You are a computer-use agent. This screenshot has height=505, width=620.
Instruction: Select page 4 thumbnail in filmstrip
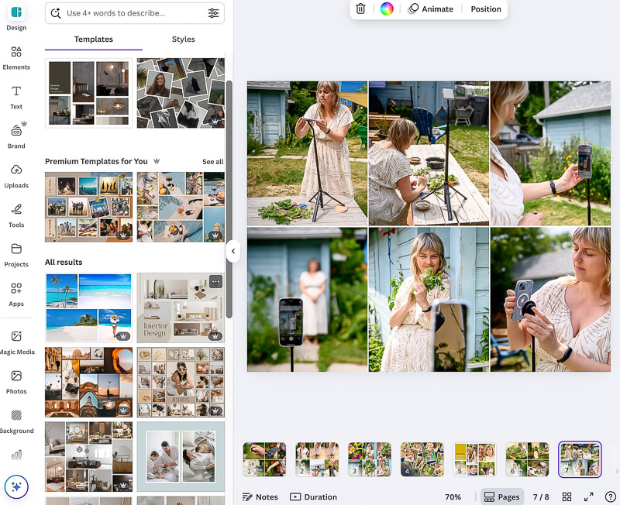(x=422, y=459)
